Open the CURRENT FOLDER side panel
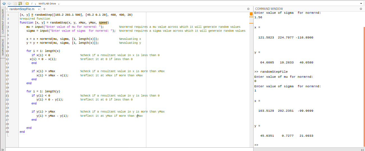Viewport: 365px width, 151px height. [x=3, y=21]
